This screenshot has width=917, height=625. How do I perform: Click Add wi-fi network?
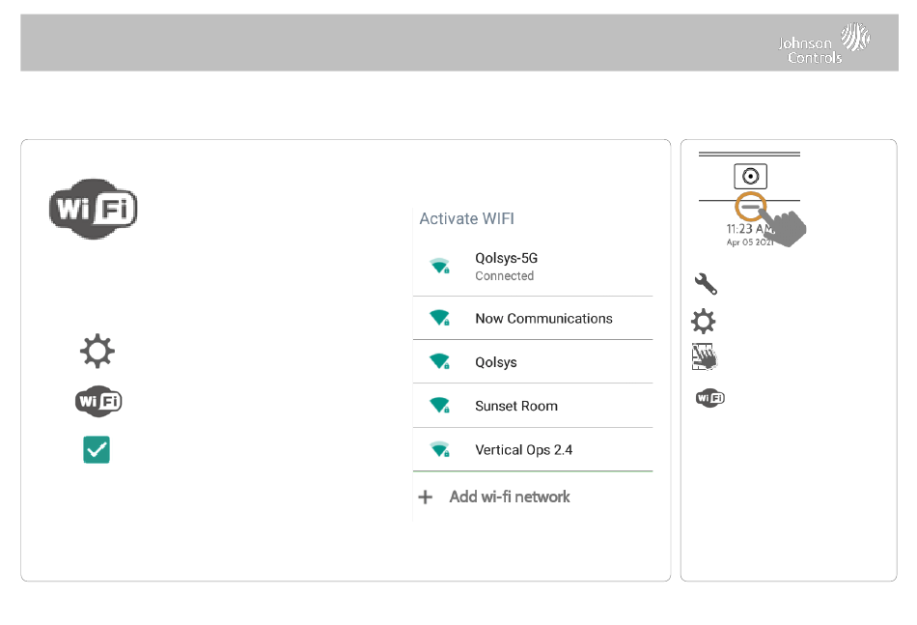pos(510,497)
